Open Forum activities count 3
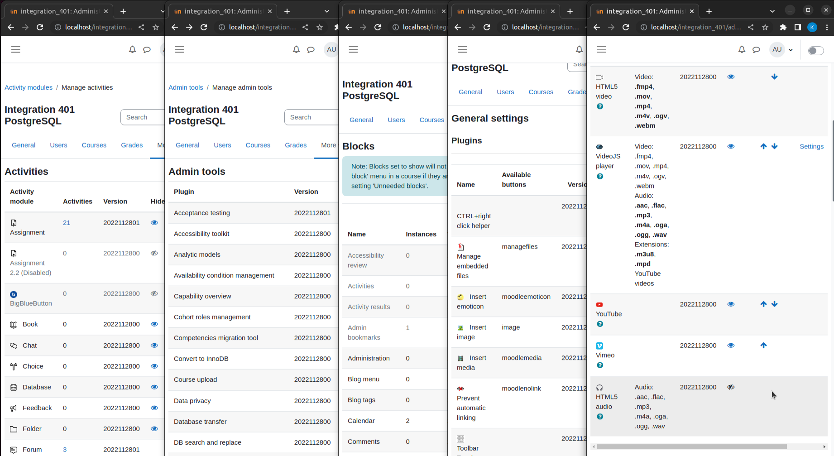Screen dimensions: 834x456 click(x=65, y=449)
